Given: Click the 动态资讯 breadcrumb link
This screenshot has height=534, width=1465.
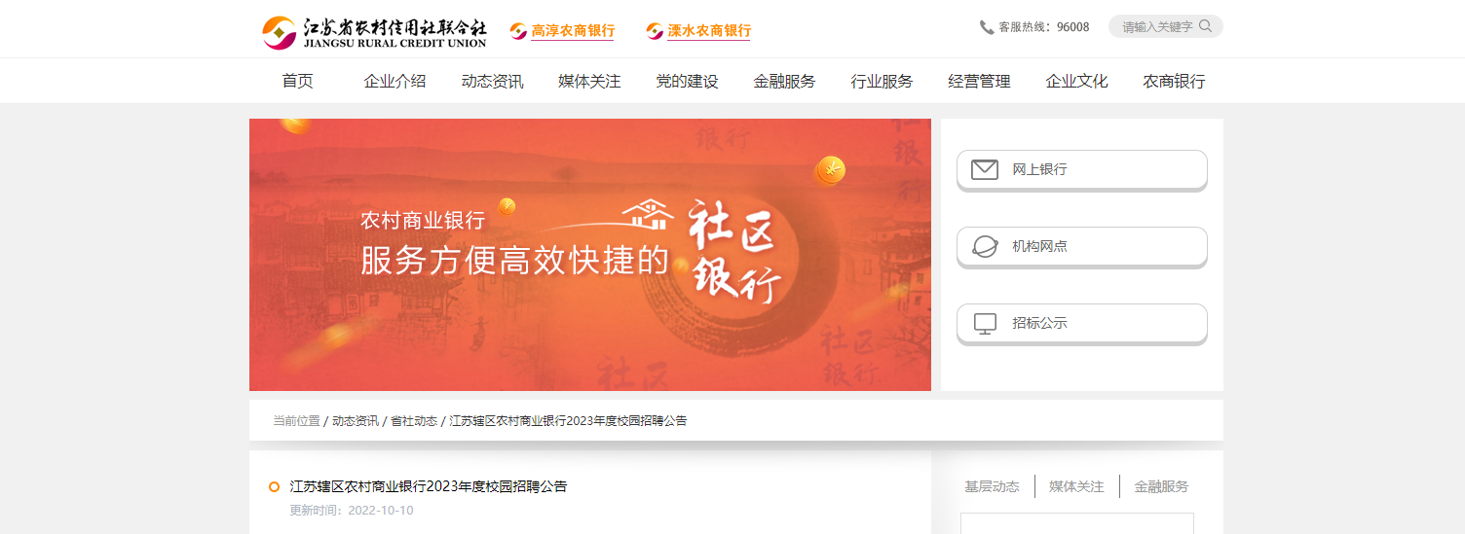Looking at the screenshot, I should [356, 421].
